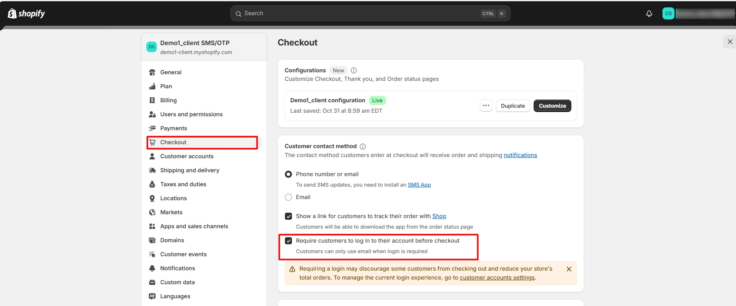Click the search magnifier icon
Viewport: 736px width, 306px height.
239,14
